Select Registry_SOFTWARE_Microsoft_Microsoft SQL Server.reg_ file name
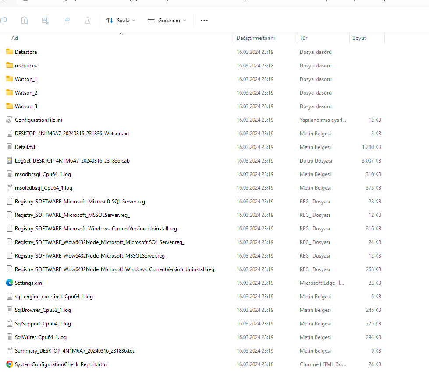The height and width of the screenshot is (382, 429). point(81,202)
